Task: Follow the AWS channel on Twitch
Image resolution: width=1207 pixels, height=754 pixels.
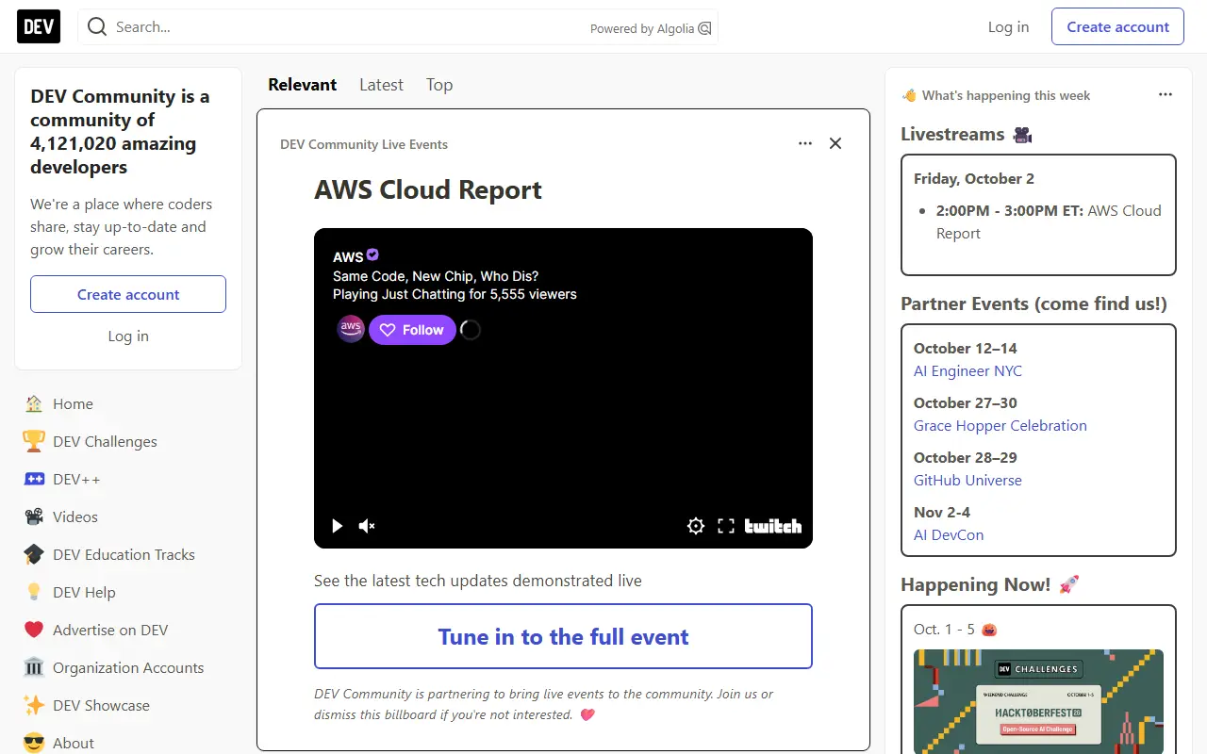Action: click(x=412, y=330)
